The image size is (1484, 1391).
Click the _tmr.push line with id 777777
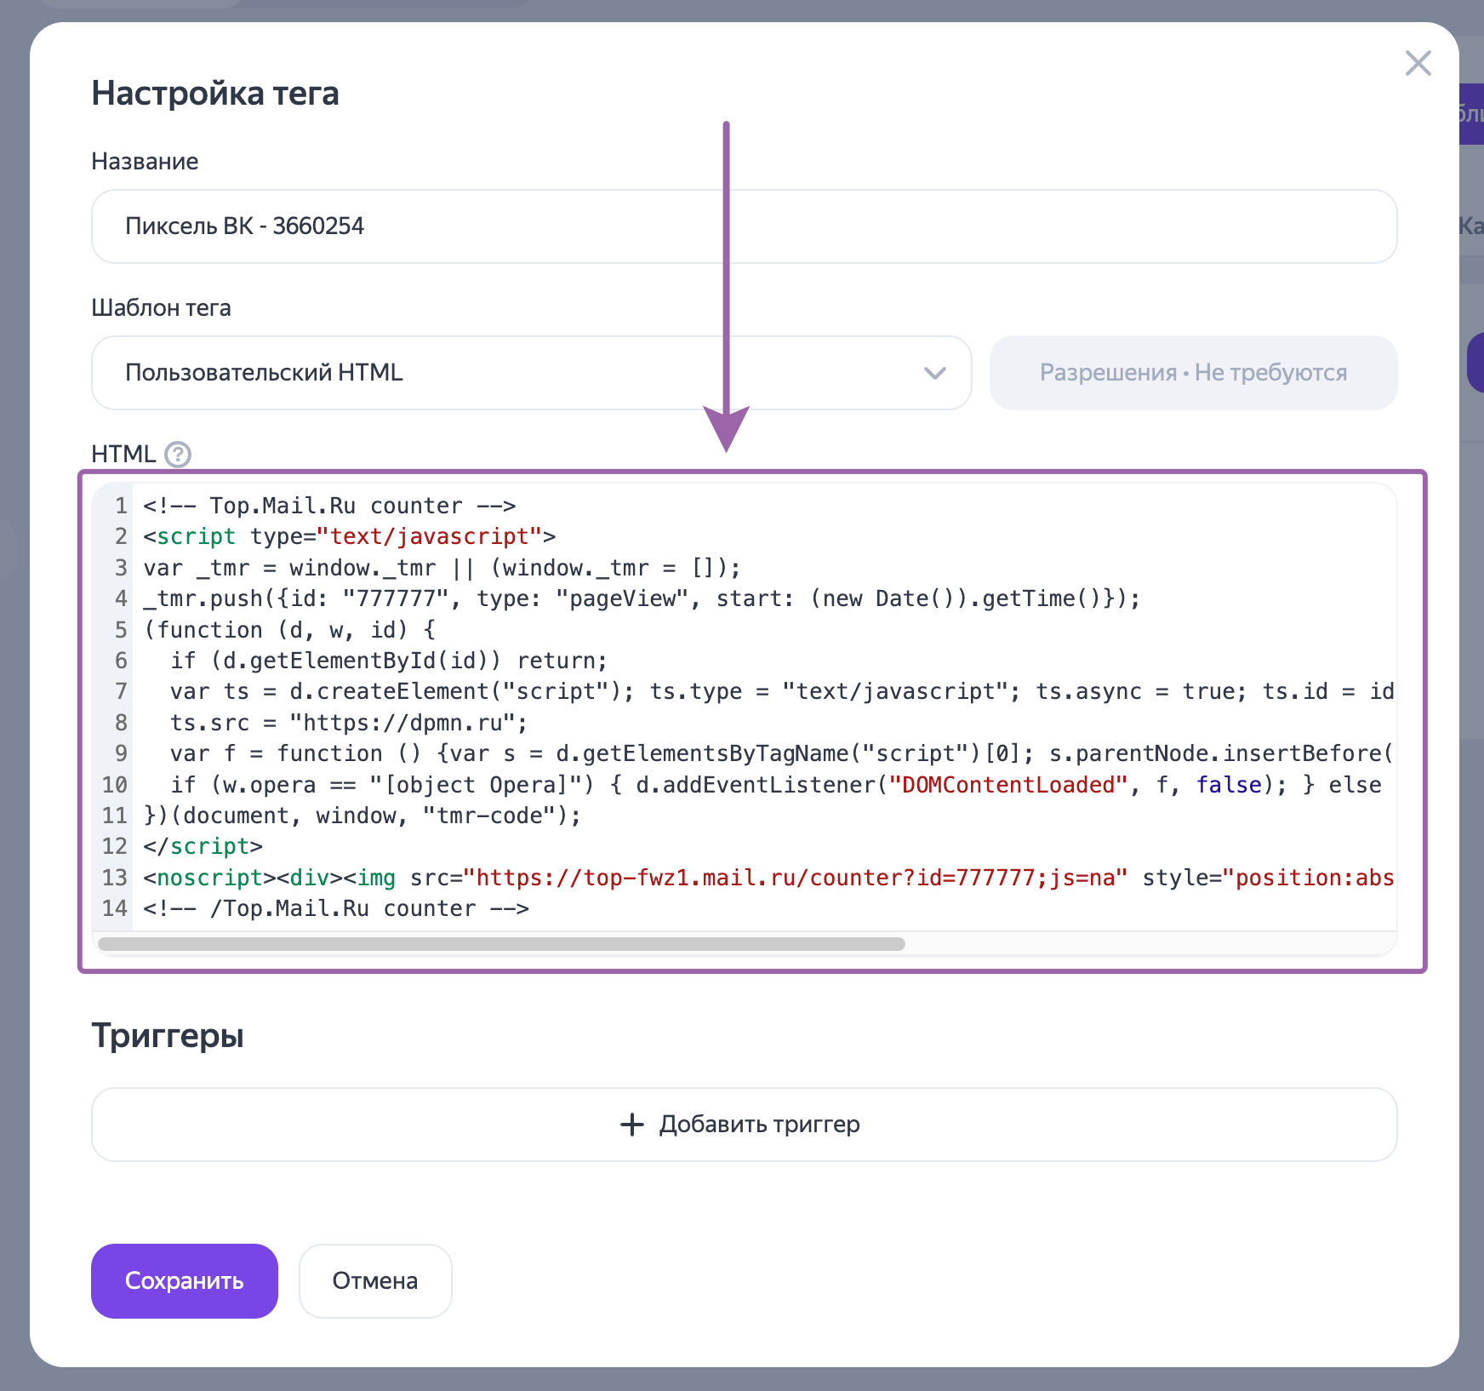pos(642,599)
